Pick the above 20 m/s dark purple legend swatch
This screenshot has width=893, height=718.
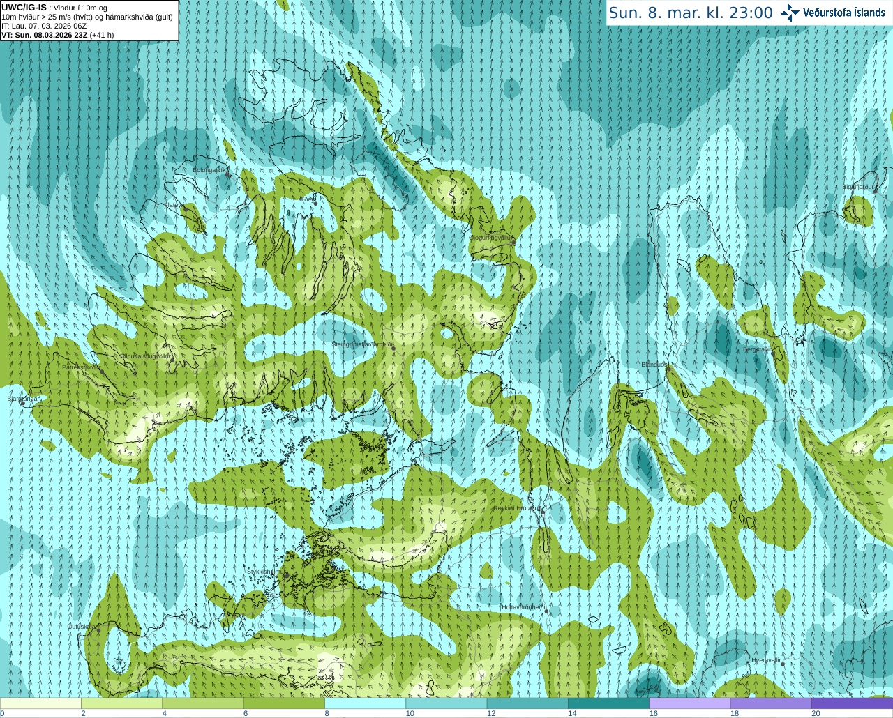coord(852,703)
